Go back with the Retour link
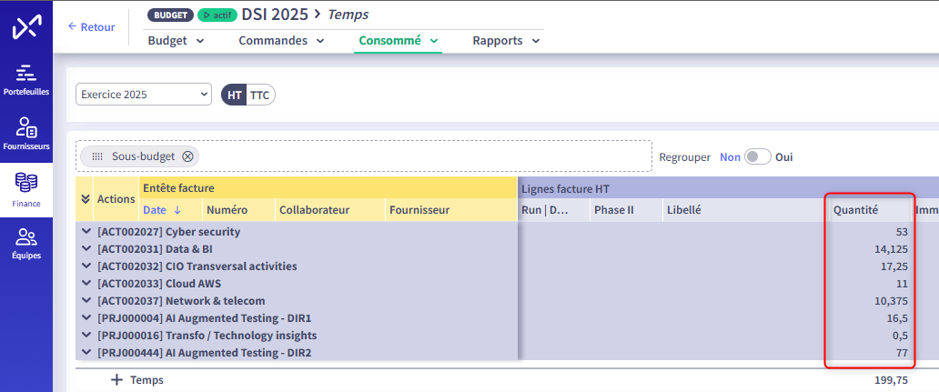Screen dimensions: 939x392 (92, 27)
